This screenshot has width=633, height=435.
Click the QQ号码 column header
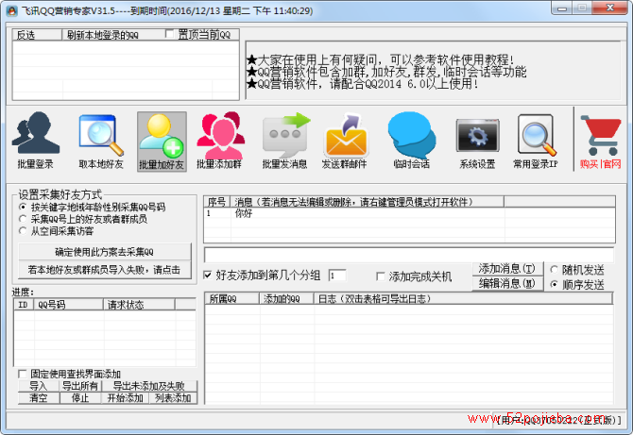tap(69, 305)
